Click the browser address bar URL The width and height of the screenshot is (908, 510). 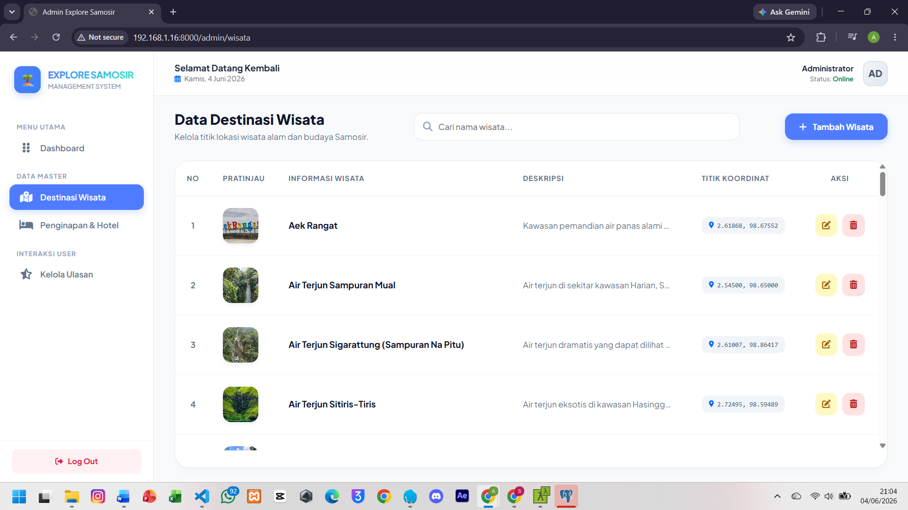point(192,37)
